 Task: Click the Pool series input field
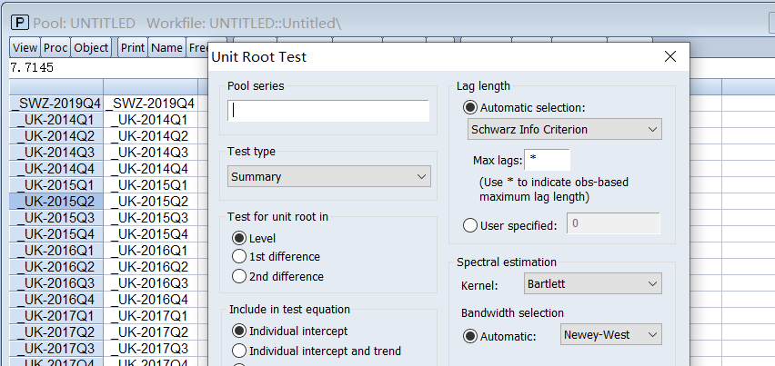tap(328, 111)
